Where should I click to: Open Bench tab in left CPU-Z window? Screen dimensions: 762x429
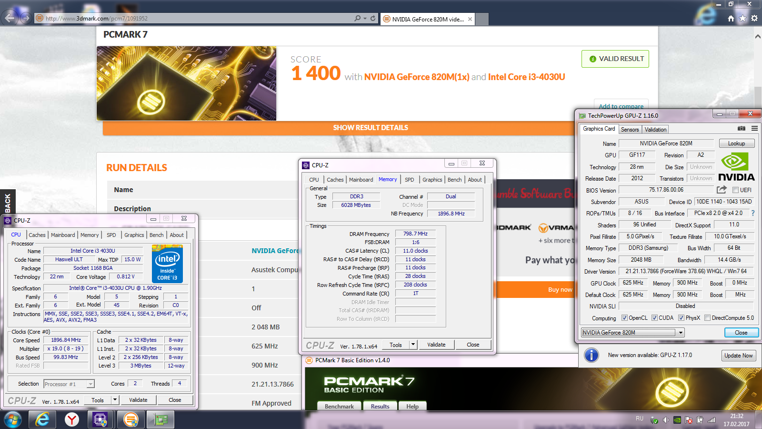(156, 235)
